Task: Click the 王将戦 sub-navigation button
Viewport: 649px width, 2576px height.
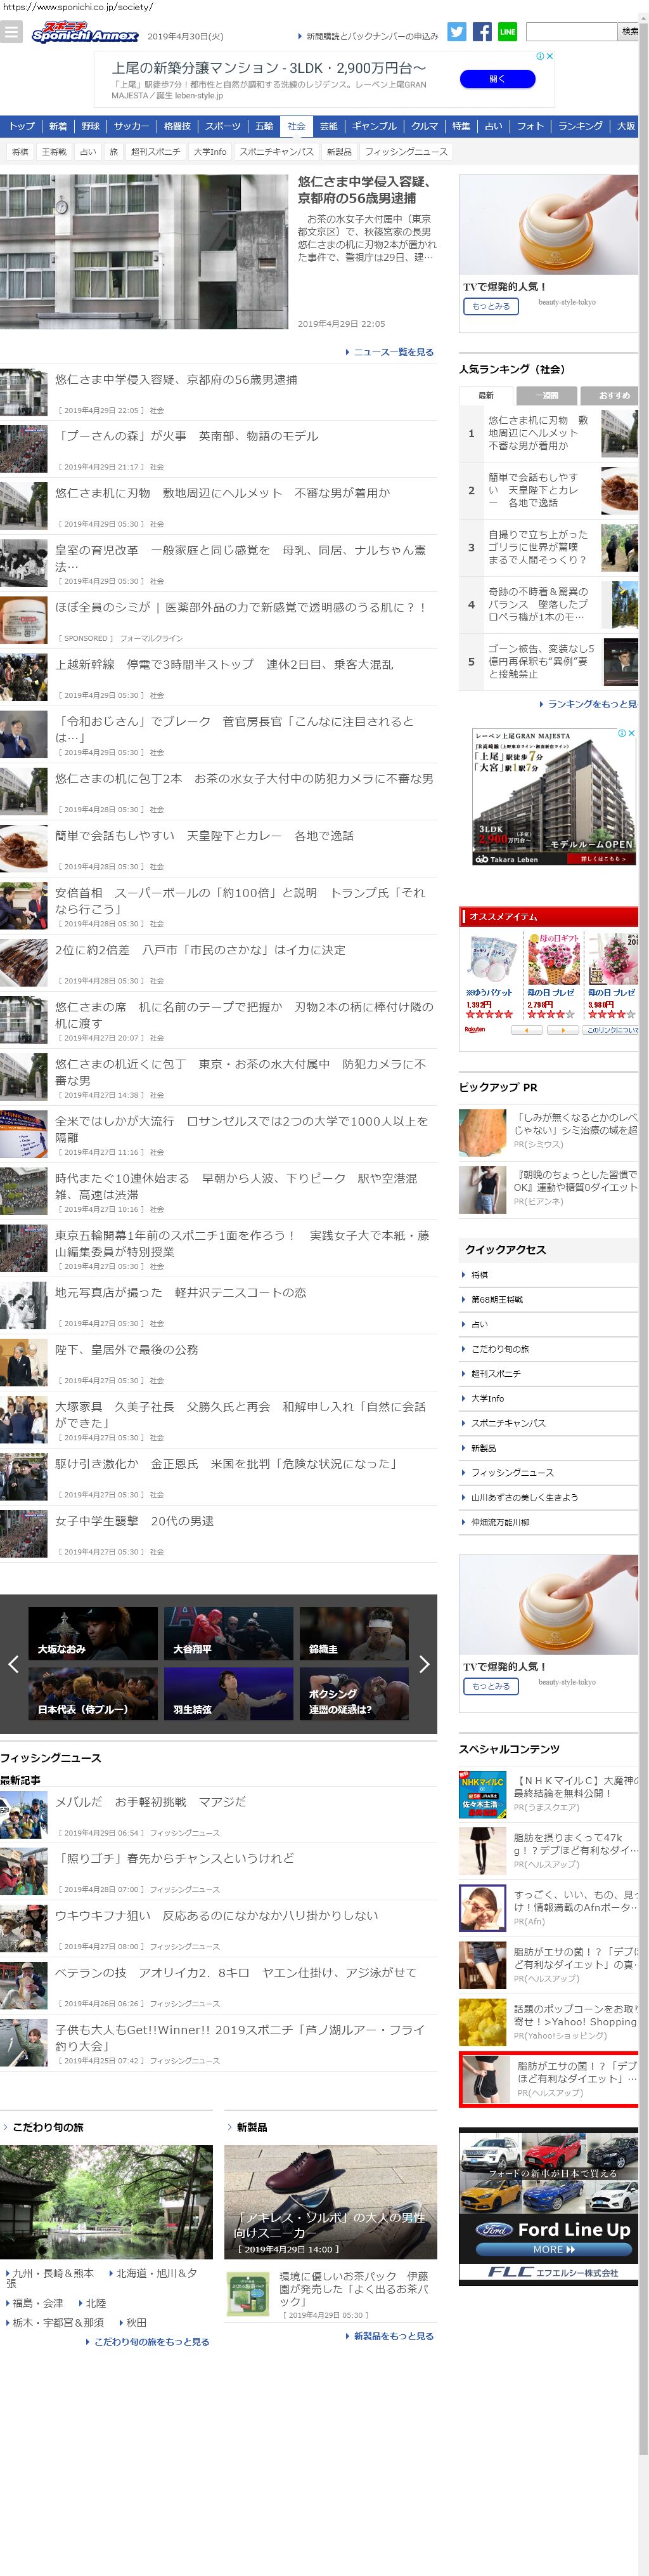Action: pyautogui.click(x=54, y=152)
